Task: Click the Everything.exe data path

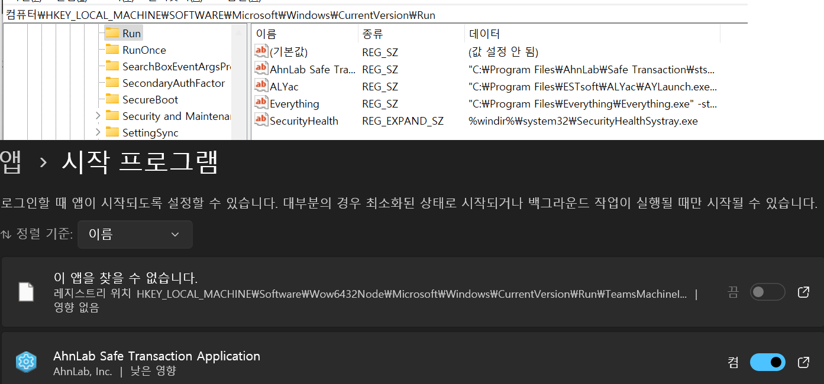Action: point(593,104)
